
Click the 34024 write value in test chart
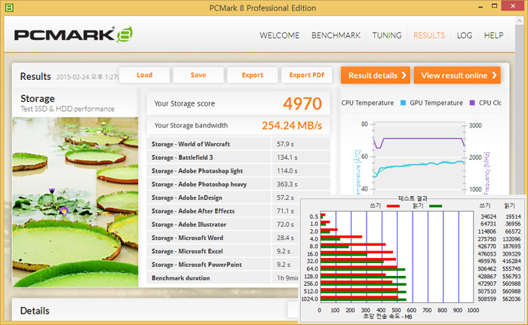pos(488,216)
